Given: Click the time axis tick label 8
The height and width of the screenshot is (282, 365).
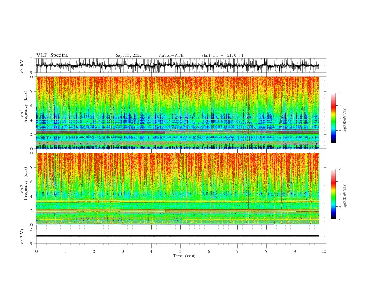Looking at the screenshot, I should (x=266, y=251).
